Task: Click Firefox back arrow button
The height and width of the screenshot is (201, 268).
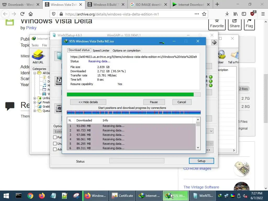Action: click(x=5, y=14)
